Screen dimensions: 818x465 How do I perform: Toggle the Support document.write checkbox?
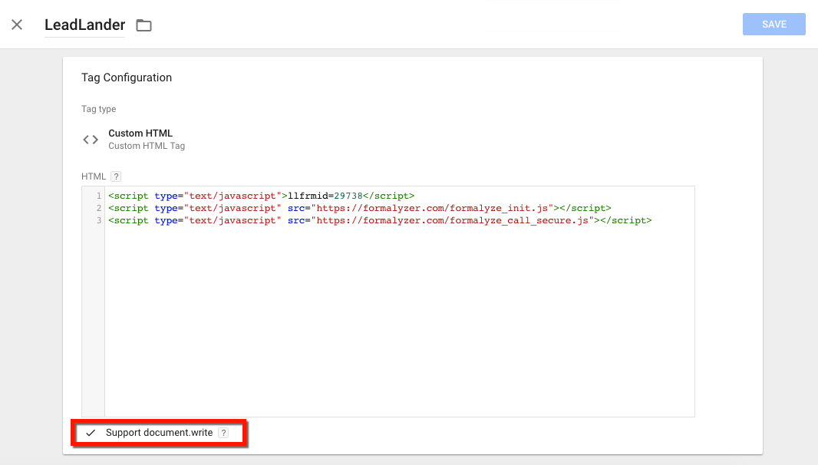click(91, 433)
